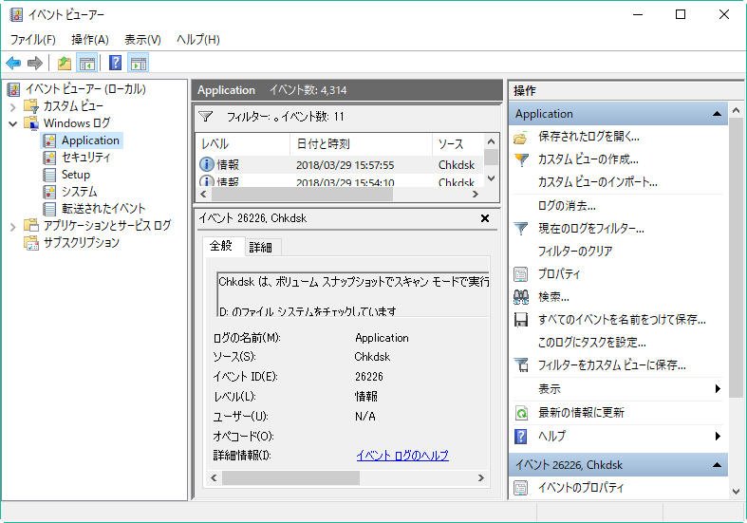Viewport: 747px width, 523px height.
Task: Click the actions pane scroll-up arrow
Action: point(736,110)
